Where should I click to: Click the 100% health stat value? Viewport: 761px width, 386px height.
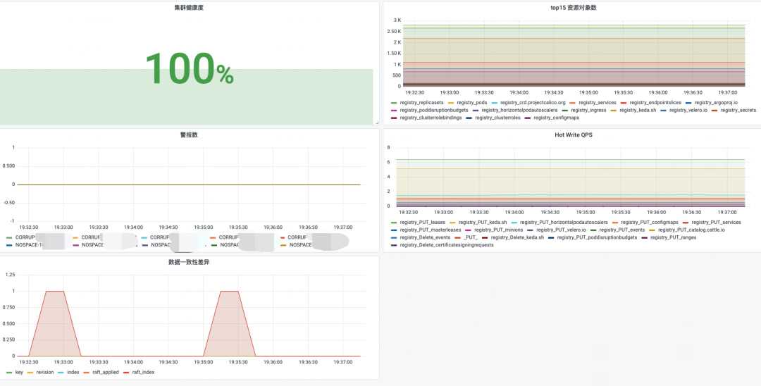click(x=189, y=68)
